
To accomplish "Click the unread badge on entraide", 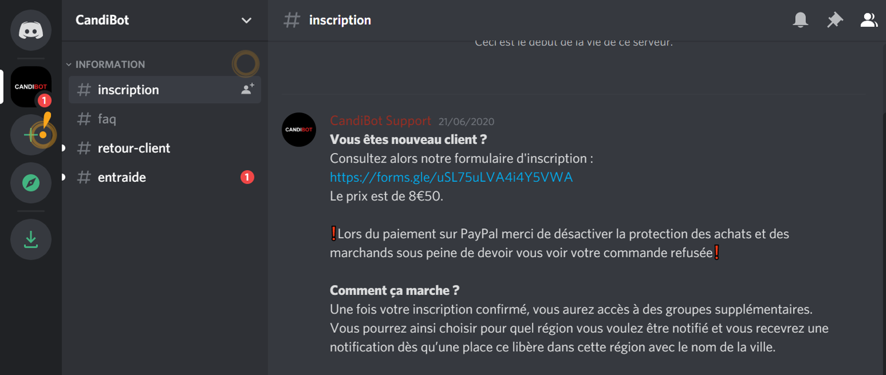I will (247, 177).
